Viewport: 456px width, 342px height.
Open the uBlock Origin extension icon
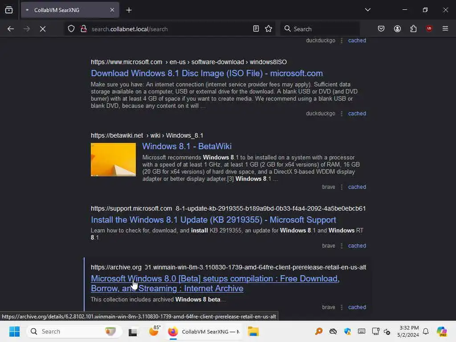[x=429, y=28]
